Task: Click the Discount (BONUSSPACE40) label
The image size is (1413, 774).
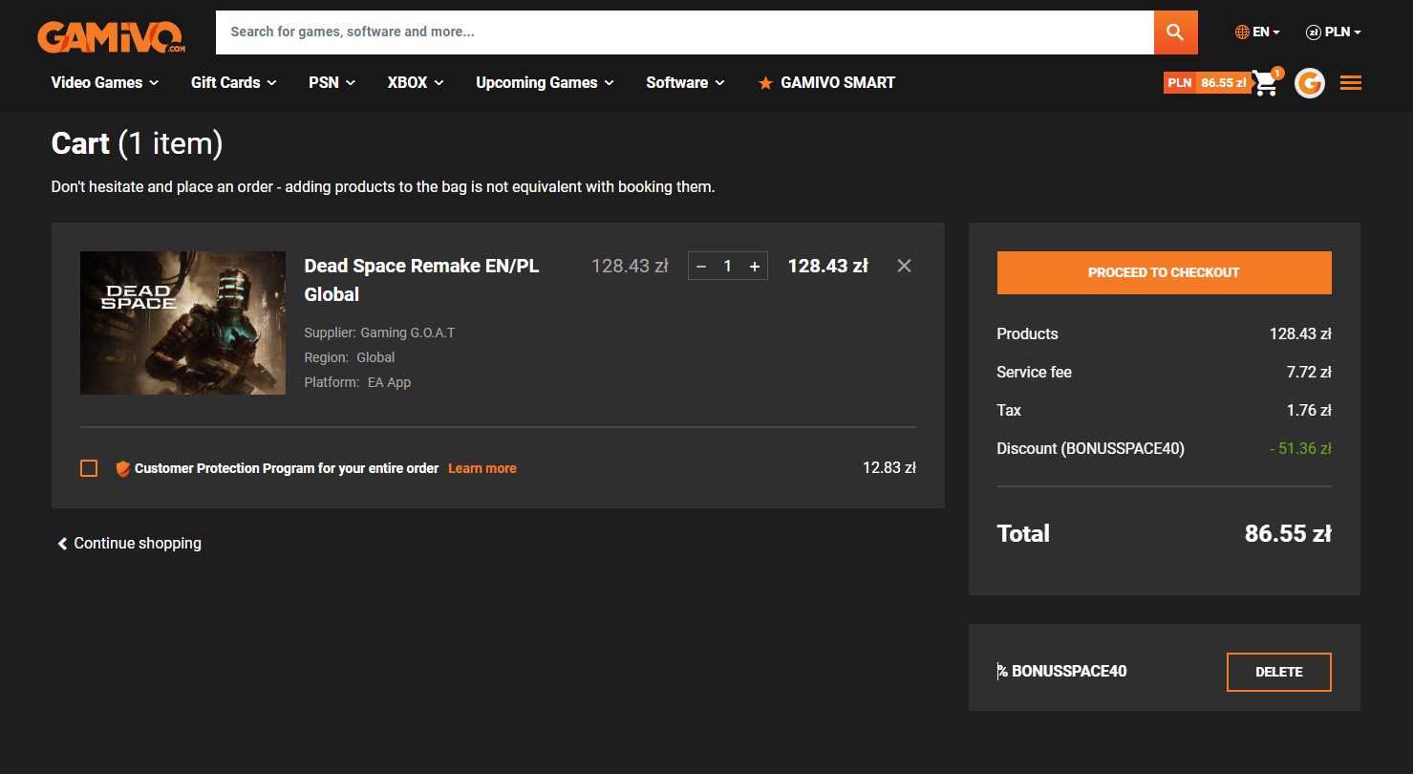Action: 1090,448
